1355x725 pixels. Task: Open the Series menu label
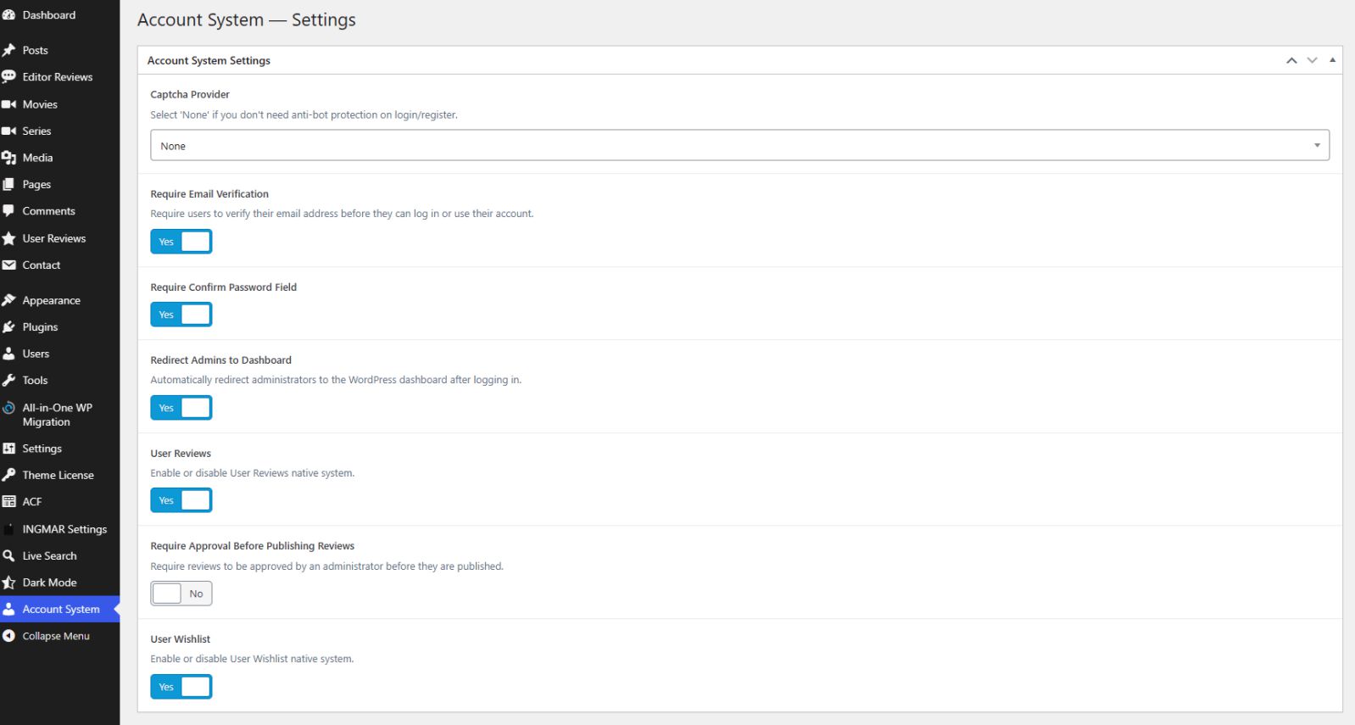(36, 131)
